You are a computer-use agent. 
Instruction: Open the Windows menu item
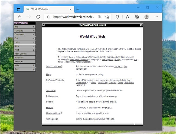(25, 58)
